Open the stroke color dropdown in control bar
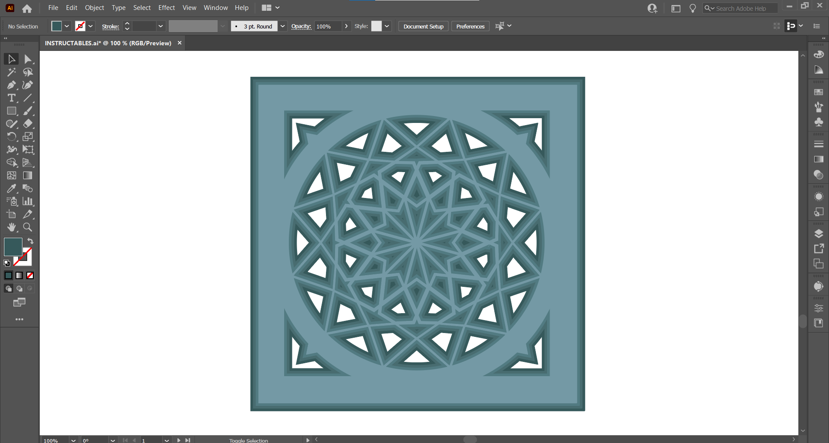Image resolution: width=829 pixels, height=443 pixels. 91,26
